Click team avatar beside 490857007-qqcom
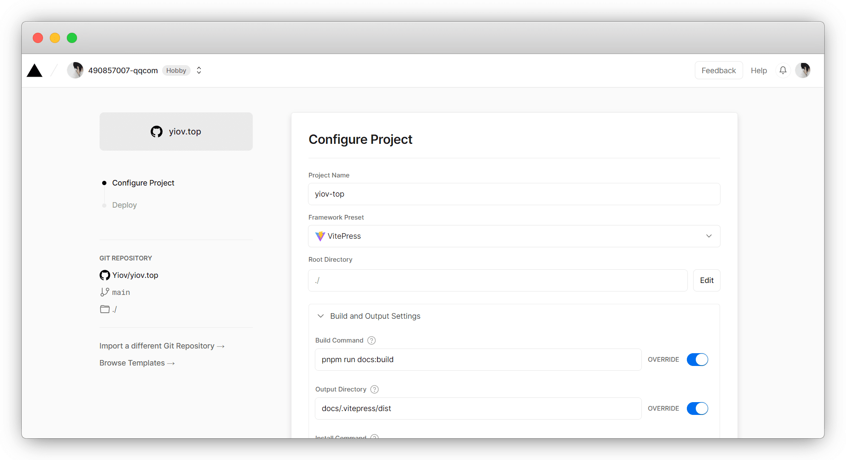This screenshot has height=460, width=846. 75,70
